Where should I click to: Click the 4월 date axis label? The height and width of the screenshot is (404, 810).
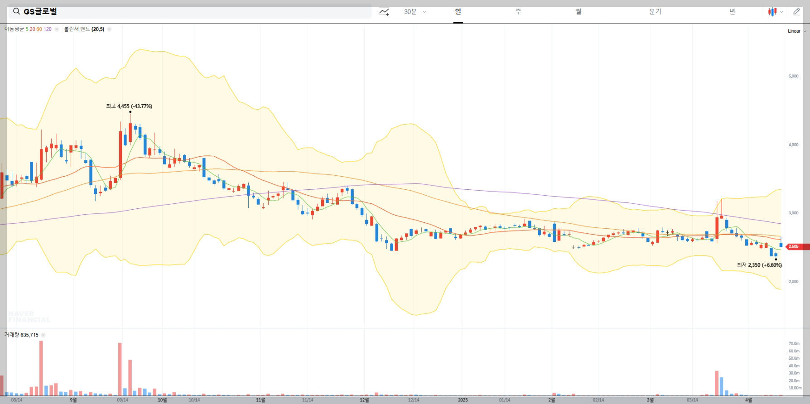pyautogui.click(x=749, y=400)
